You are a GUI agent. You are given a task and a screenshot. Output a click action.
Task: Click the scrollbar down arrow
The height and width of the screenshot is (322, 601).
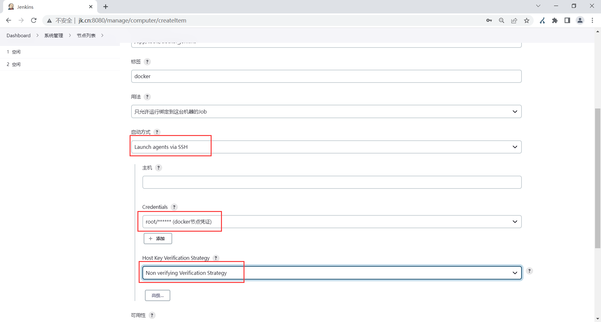[598, 319]
